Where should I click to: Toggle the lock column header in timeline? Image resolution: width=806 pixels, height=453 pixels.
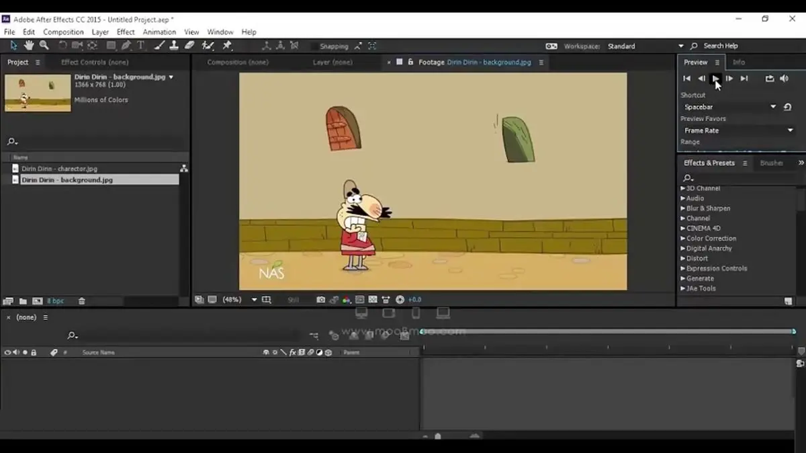34,352
